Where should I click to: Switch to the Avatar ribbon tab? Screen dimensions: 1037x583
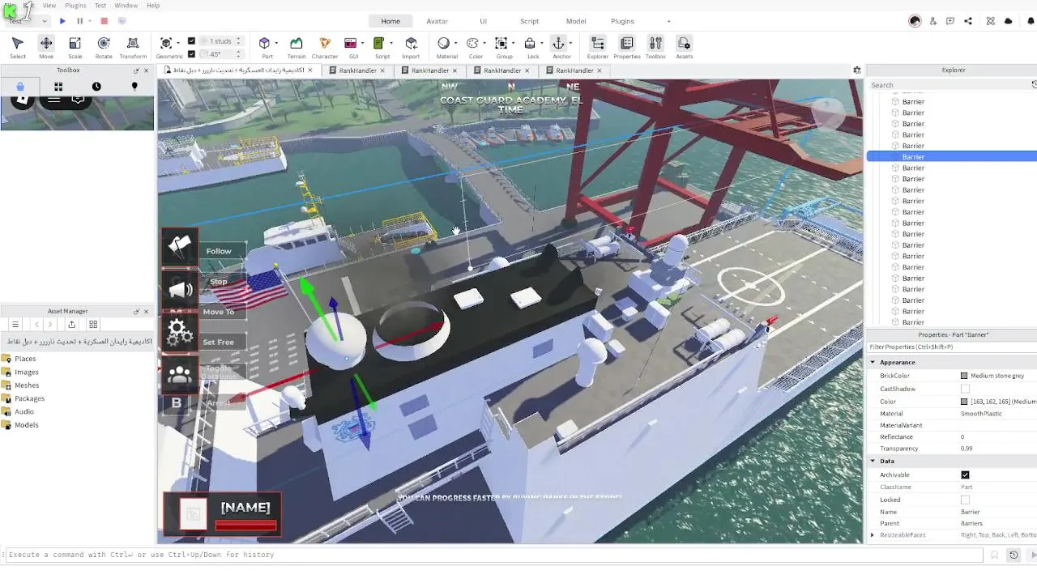point(437,21)
